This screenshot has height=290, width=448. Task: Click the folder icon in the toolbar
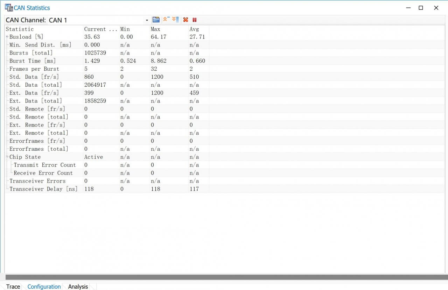pos(156,20)
